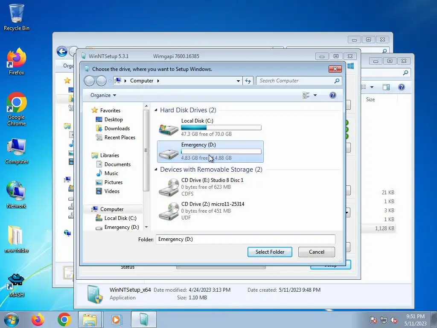Open the new folder desktop icon
The width and height of the screenshot is (437, 328).
tap(17, 239)
